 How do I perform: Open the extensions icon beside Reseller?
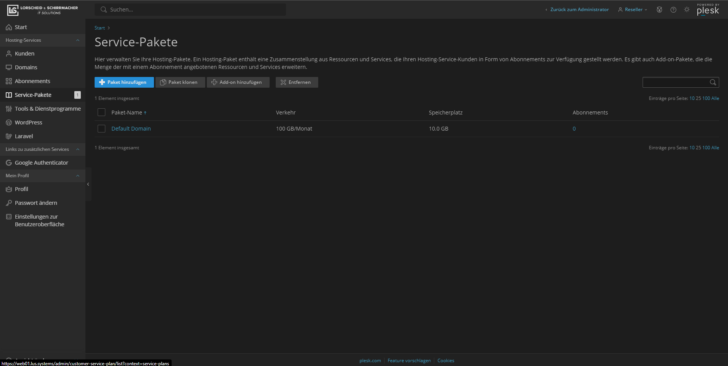pos(659,10)
